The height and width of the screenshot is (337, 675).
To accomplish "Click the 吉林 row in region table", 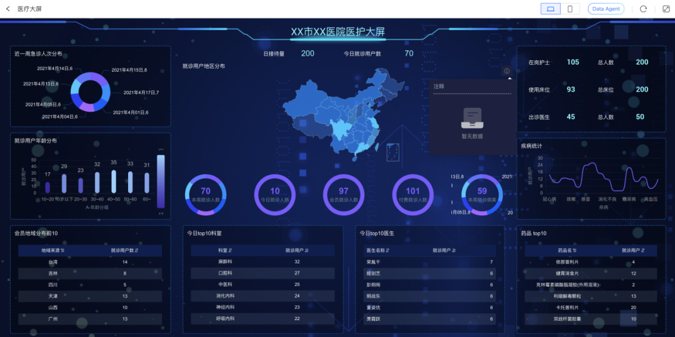I will (x=90, y=273).
